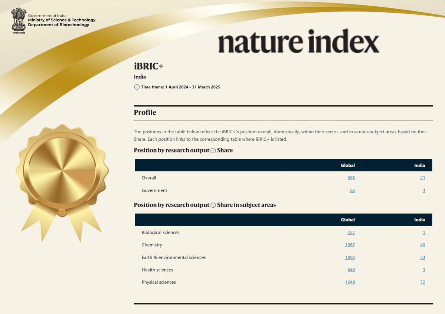Click 'Global' header in the Share table
This screenshot has height=314, width=445.
(348, 166)
